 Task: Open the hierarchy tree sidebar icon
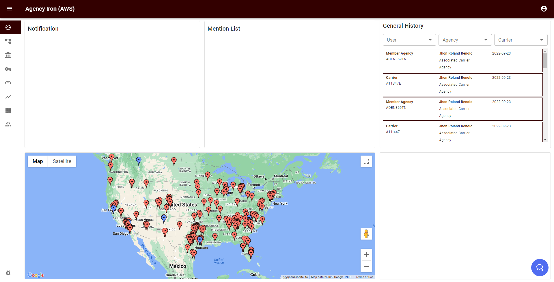pyautogui.click(x=8, y=41)
